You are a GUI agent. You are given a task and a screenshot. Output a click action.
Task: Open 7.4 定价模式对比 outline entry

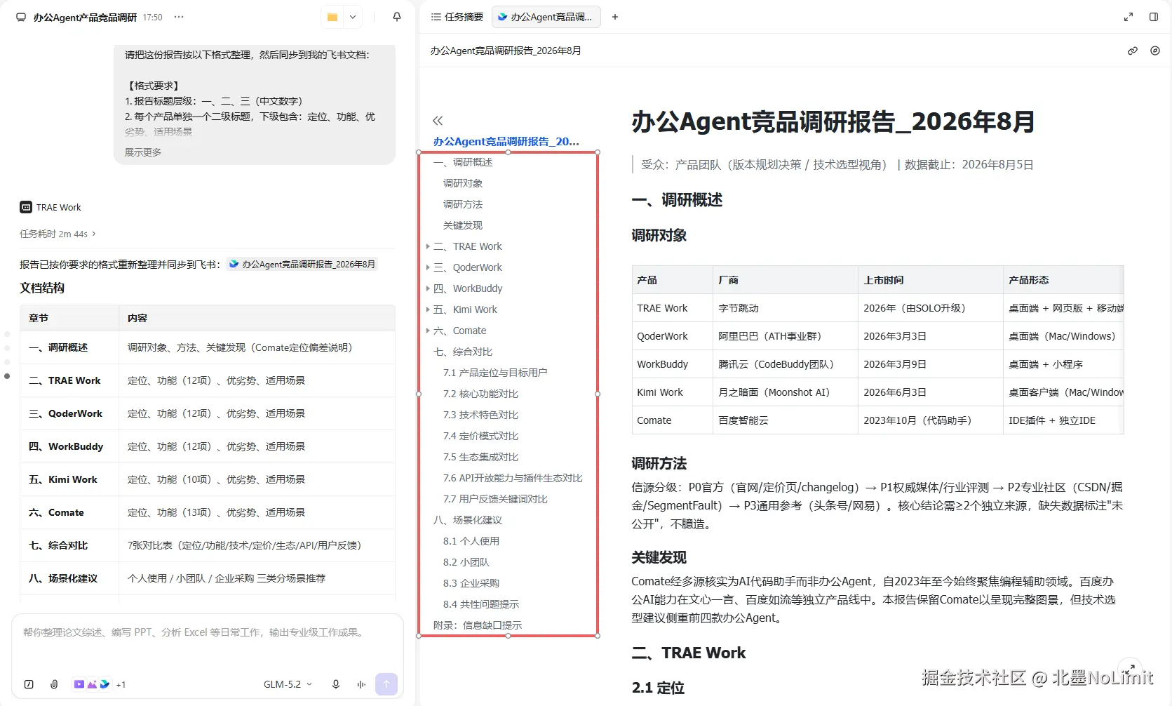[480, 436]
